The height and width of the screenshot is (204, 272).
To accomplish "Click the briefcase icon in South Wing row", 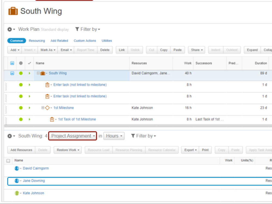I will pyautogui.click(x=43, y=73).
